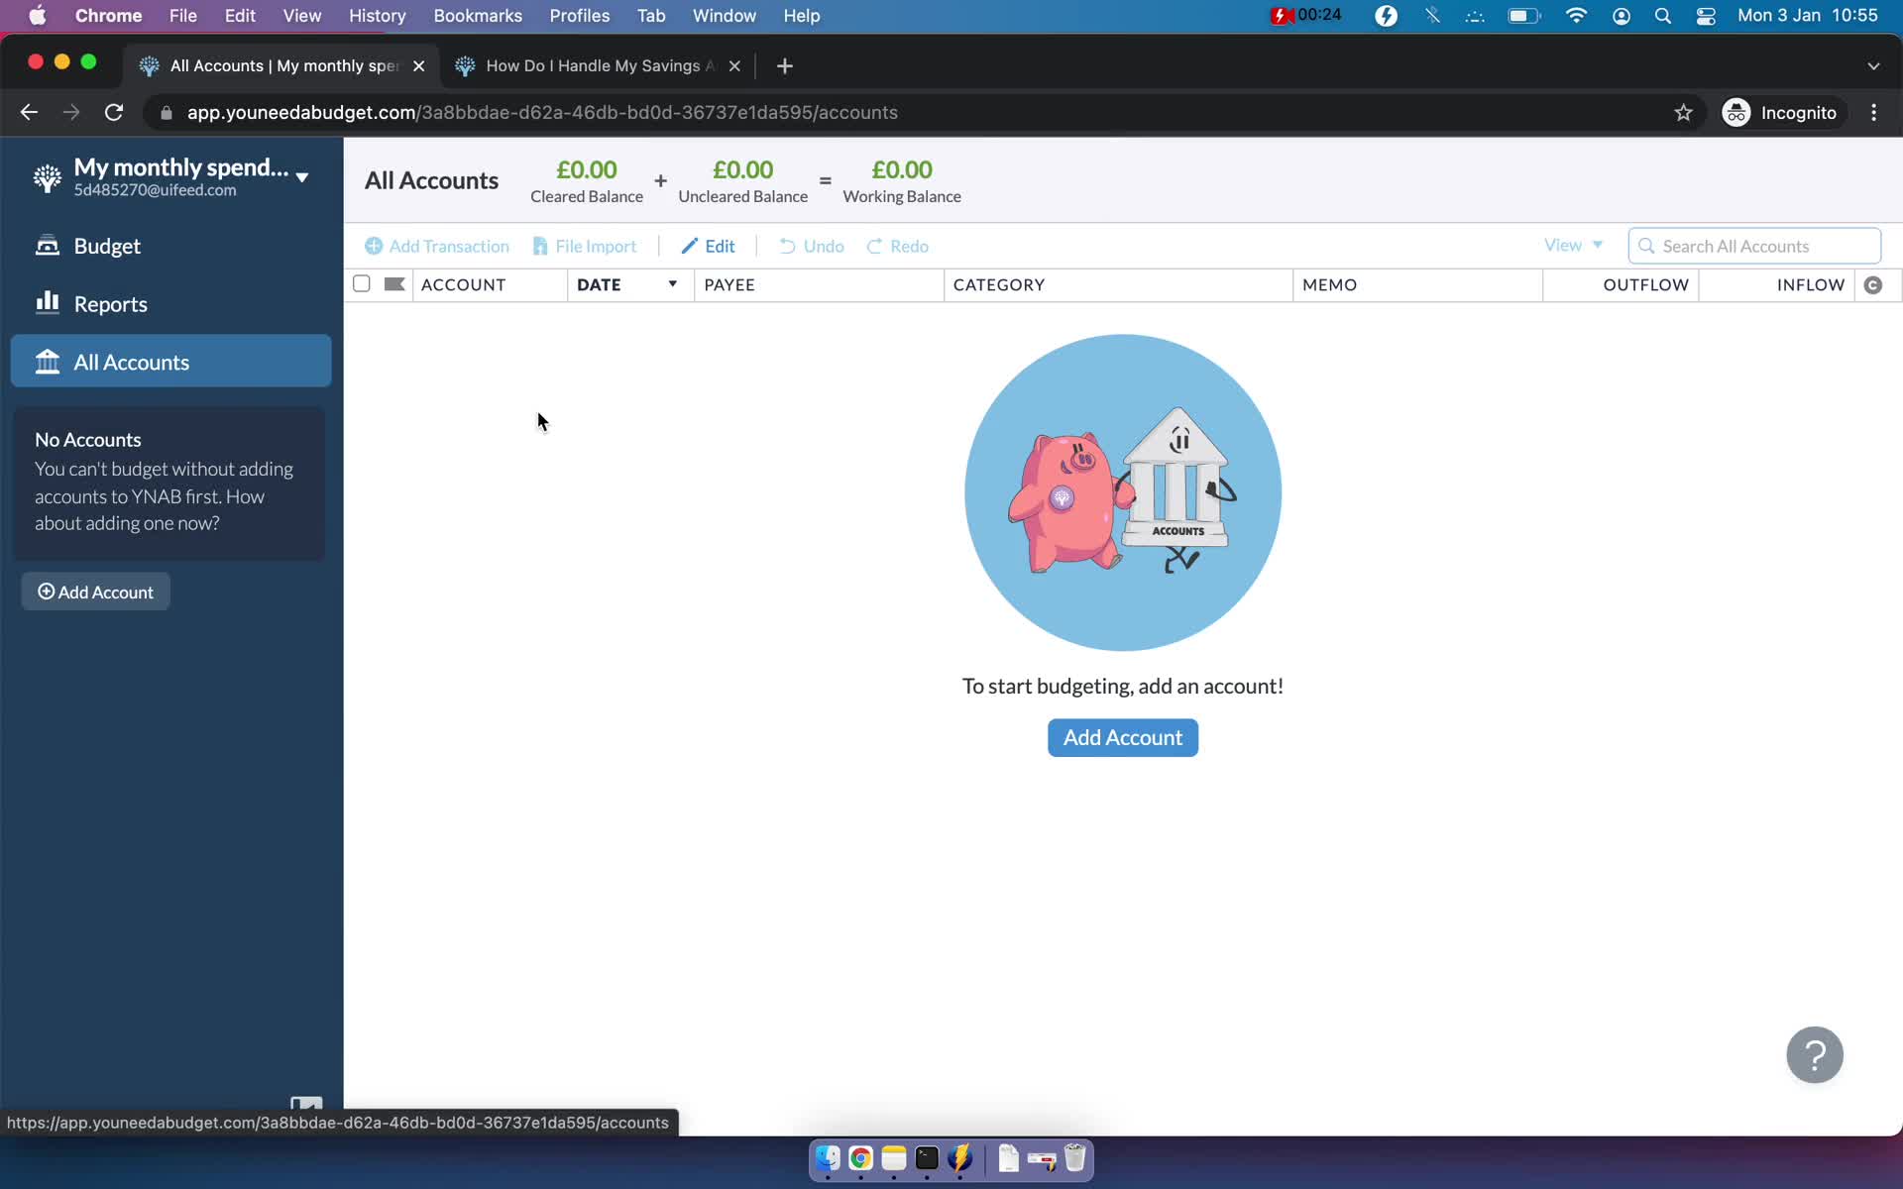The width and height of the screenshot is (1903, 1189).
Task: Open Chrome three-dot menu
Action: 1873,112
